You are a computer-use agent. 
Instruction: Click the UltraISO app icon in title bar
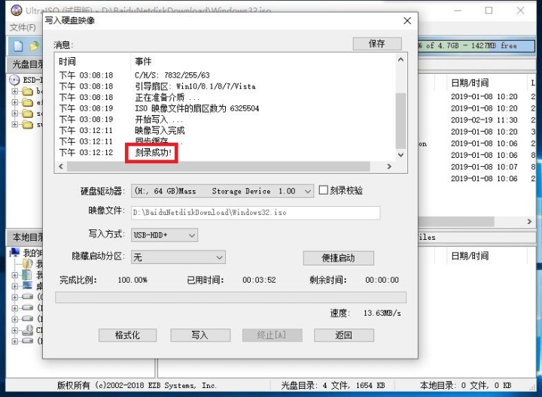click(17, 10)
